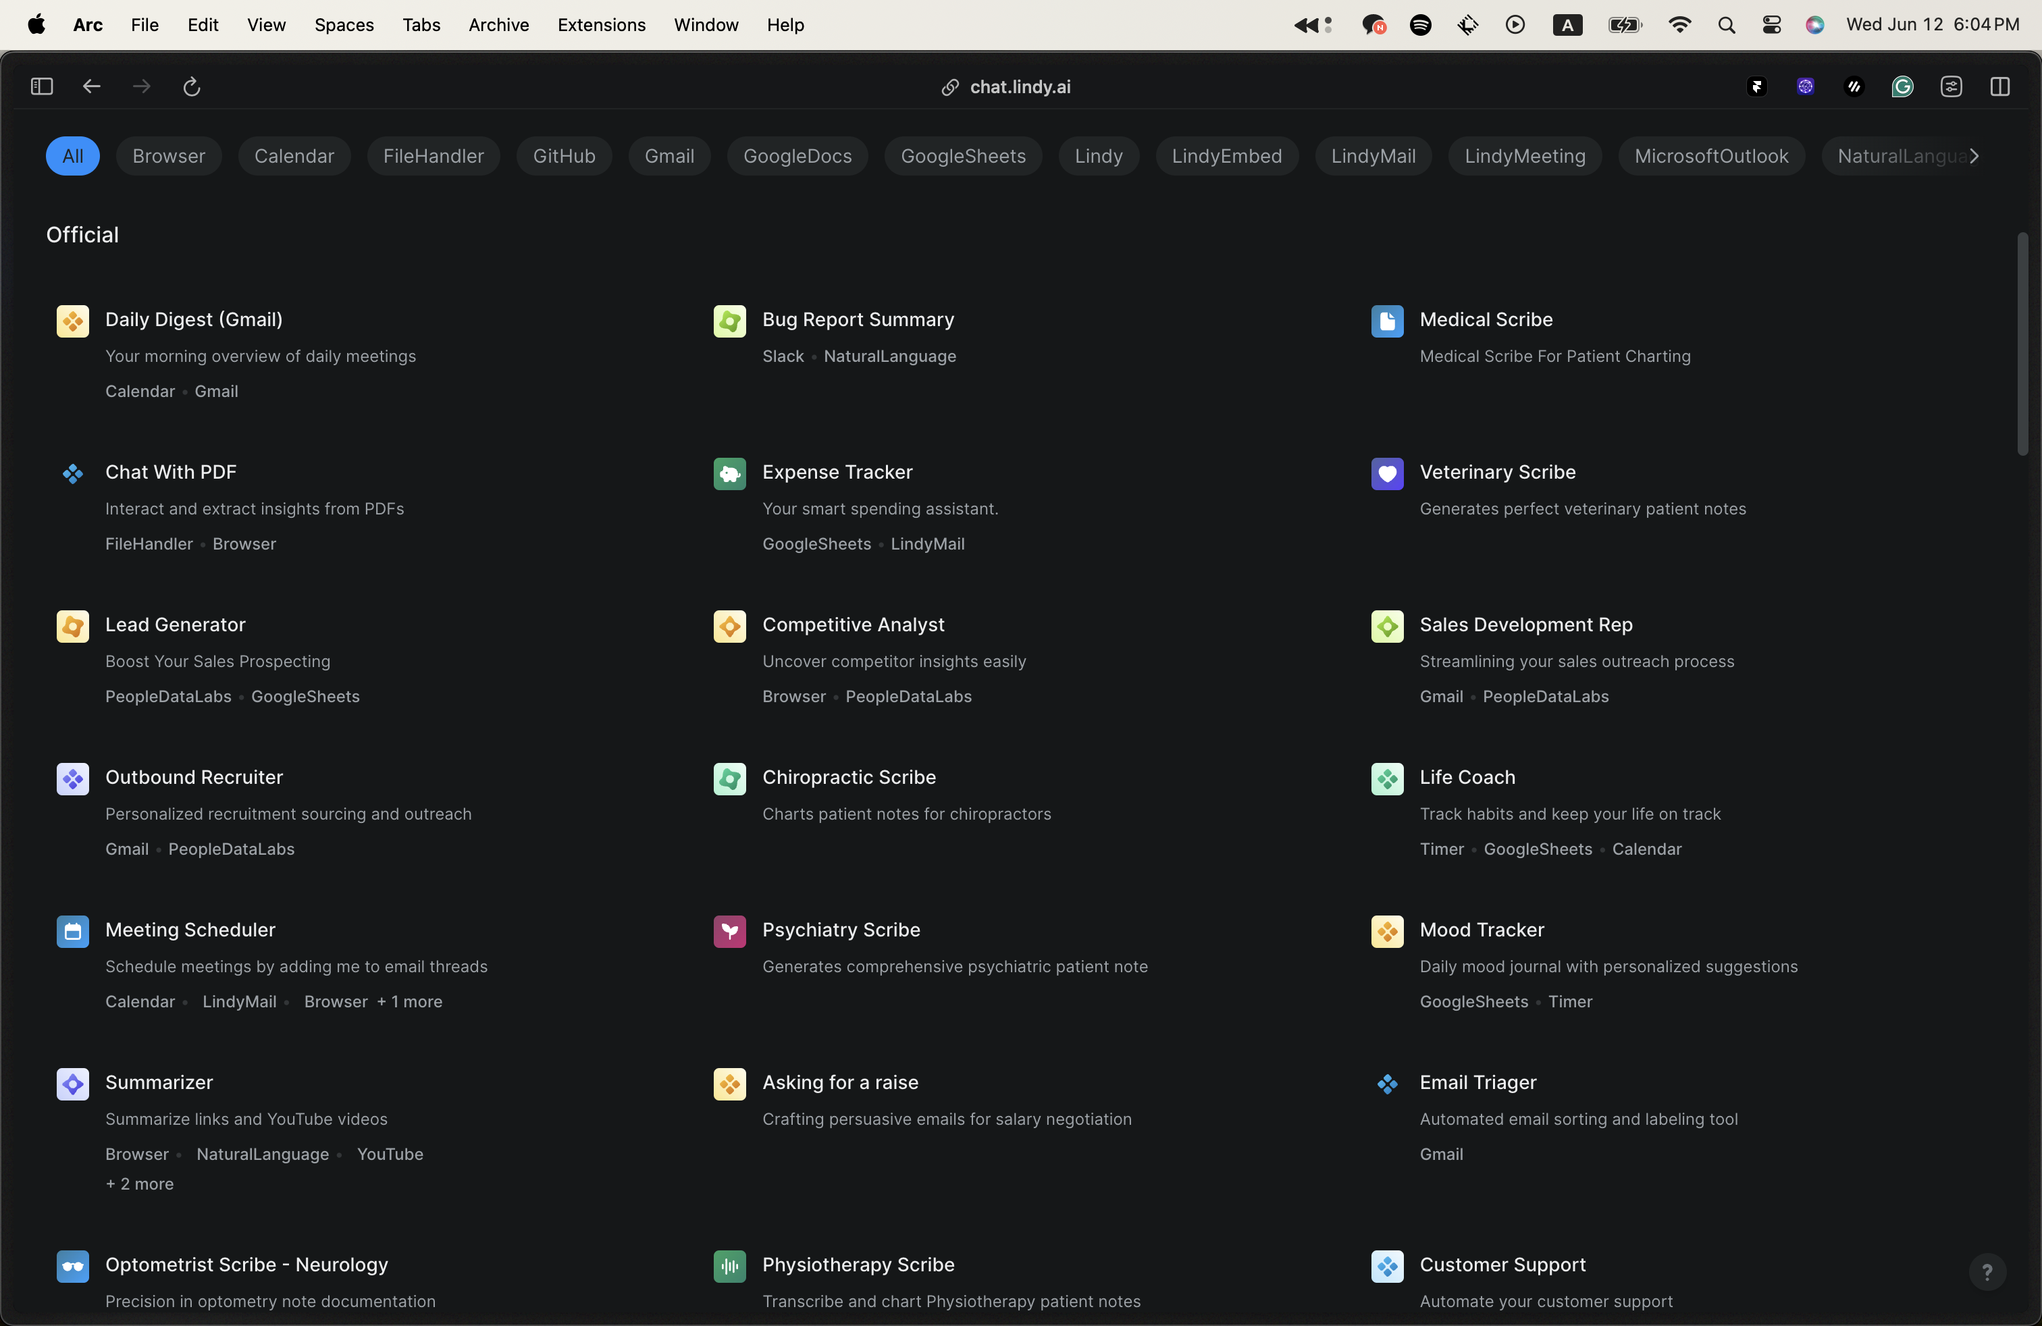Filter templates by Lindy chip

(x=1099, y=156)
